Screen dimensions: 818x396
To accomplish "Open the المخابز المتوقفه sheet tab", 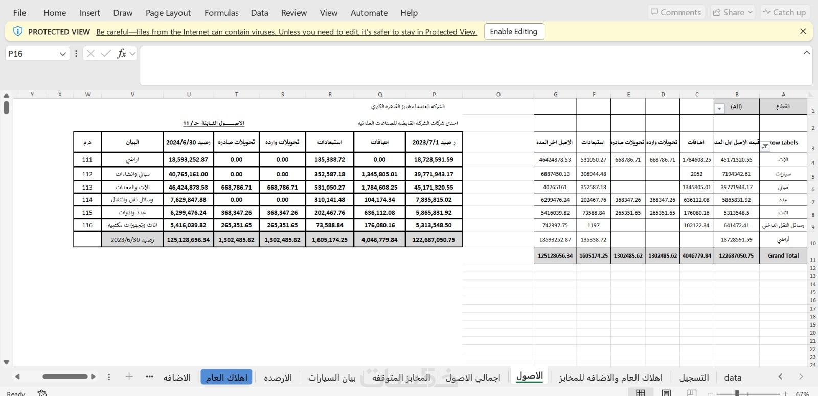I will pyautogui.click(x=401, y=378).
